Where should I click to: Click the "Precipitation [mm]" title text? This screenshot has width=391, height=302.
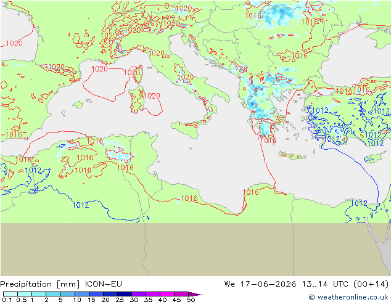coord(40,284)
